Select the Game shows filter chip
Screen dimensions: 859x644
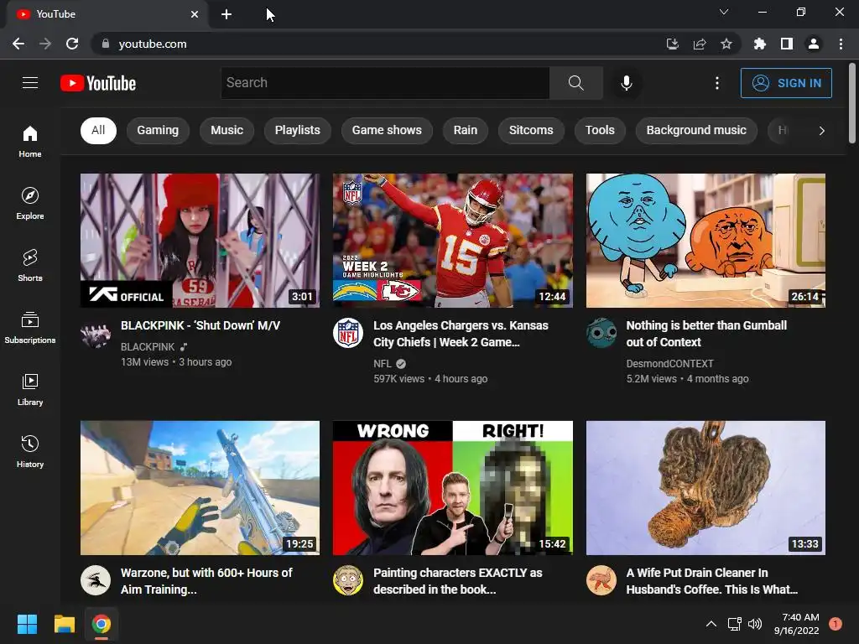[387, 130]
